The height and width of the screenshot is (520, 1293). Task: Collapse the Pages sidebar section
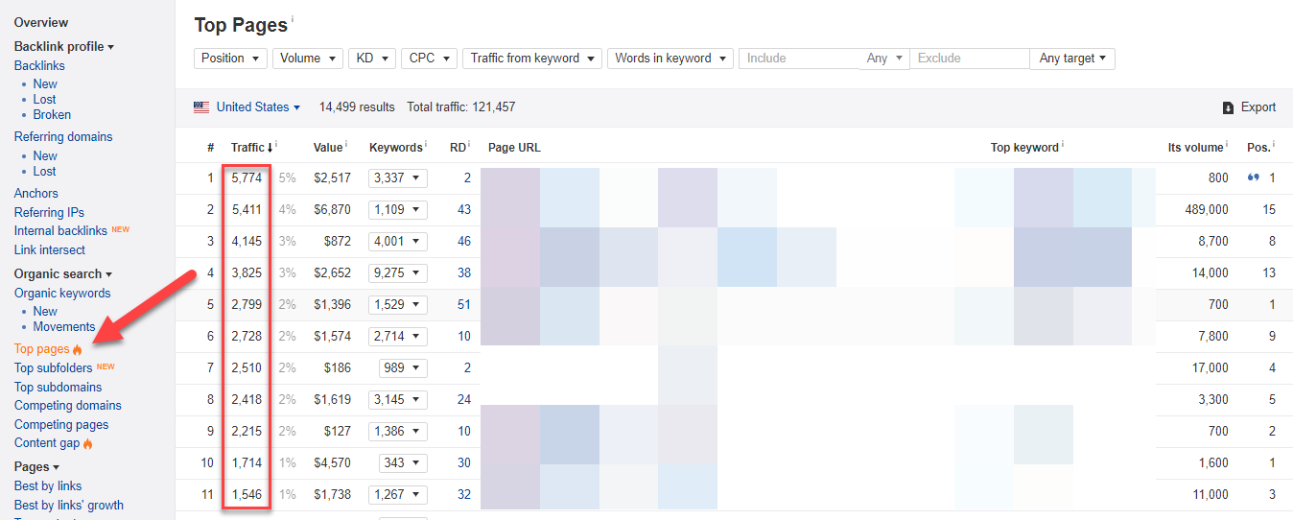(37, 467)
